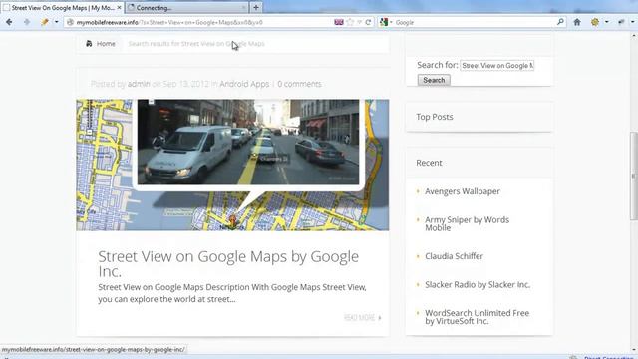Click 'Search results for Street View' breadcrumb text

[196, 44]
